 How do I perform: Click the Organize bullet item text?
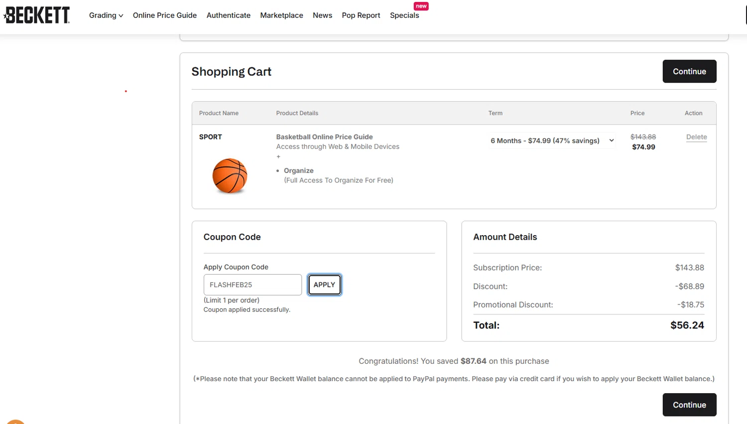299,170
